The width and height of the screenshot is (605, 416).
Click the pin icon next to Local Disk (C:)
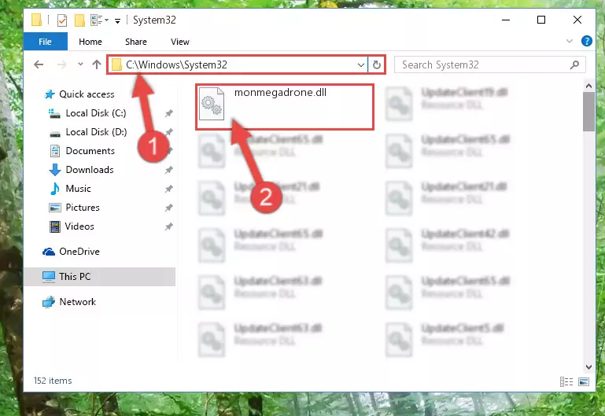tap(168, 113)
